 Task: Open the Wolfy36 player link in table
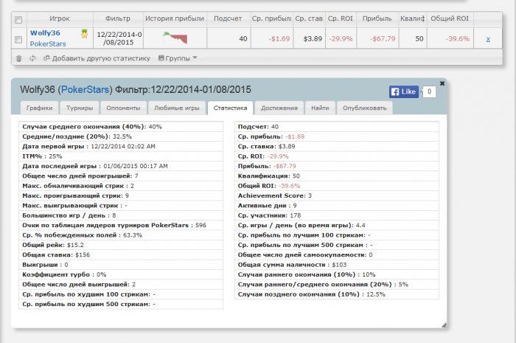[45, 33]
